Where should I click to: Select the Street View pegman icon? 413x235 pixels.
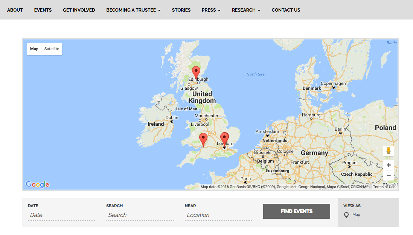[x=389, y=151]
